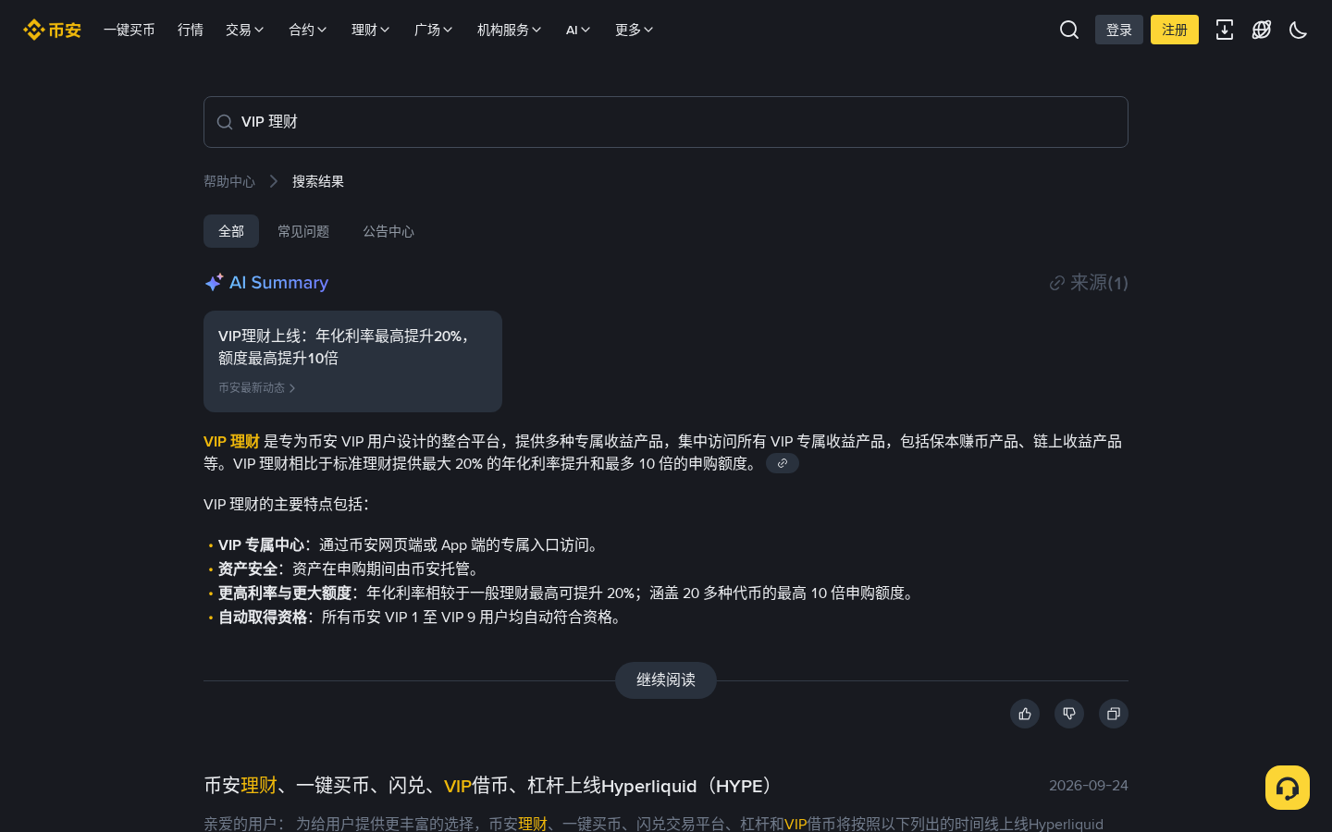Viewport: 1332px width, 832px height.
Task: Go to 帮助中心 breadcrumb
Action: [x=229, y=181]
